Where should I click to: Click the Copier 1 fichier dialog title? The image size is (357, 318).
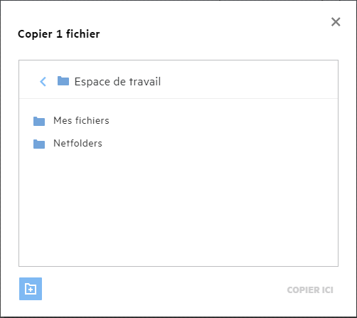pyautogui.click(x=59, y=34)
